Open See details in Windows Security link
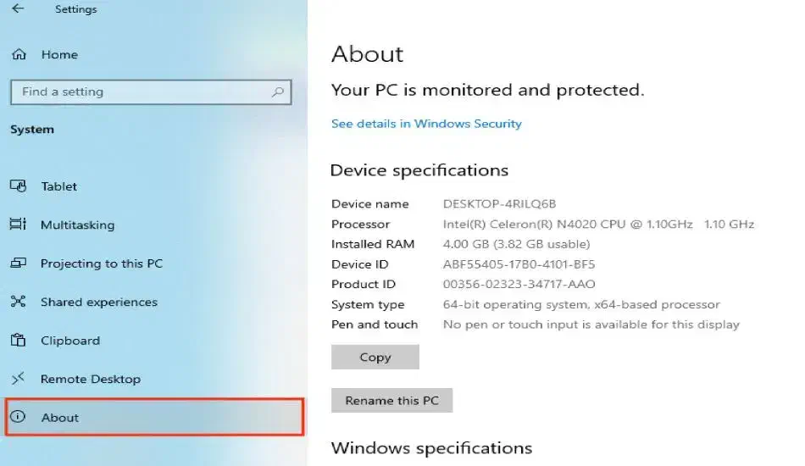This screenshot has width=805, height=466. (426, 124)
